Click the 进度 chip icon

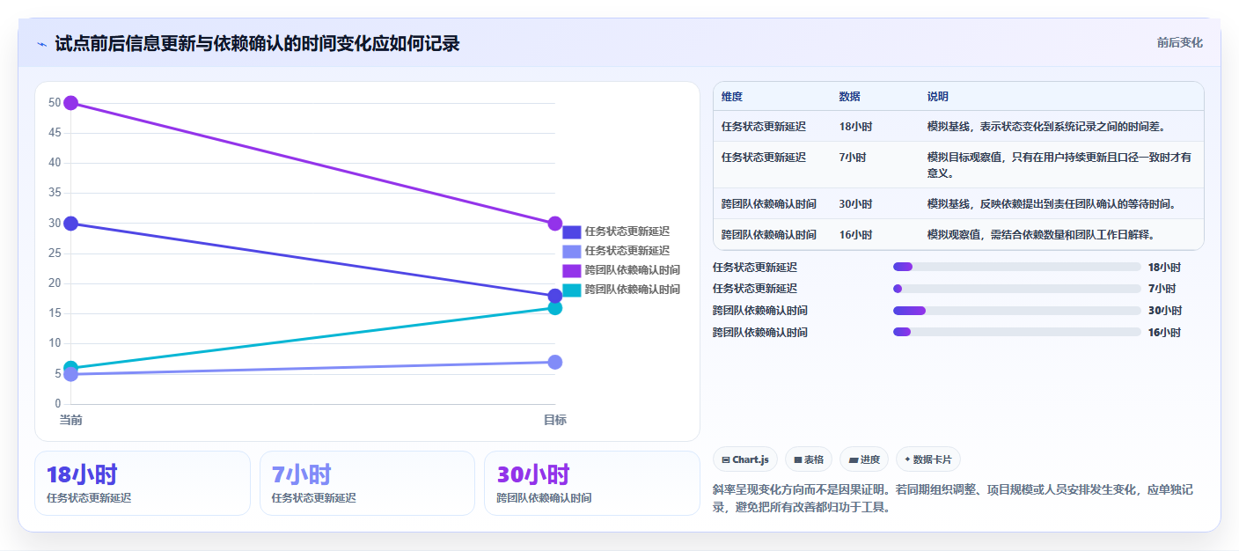[x=854, y=459]
